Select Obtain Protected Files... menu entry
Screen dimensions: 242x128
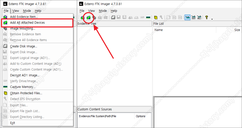tap(38, 93)
